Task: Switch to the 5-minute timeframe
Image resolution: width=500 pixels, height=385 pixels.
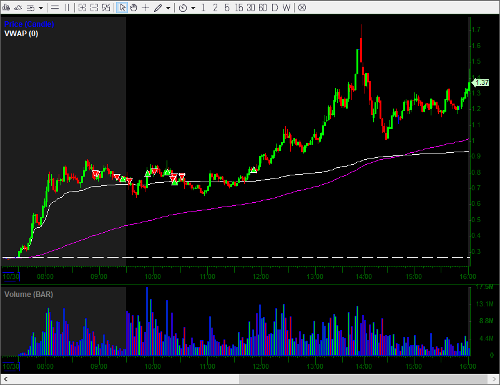Action: (227, 7)
